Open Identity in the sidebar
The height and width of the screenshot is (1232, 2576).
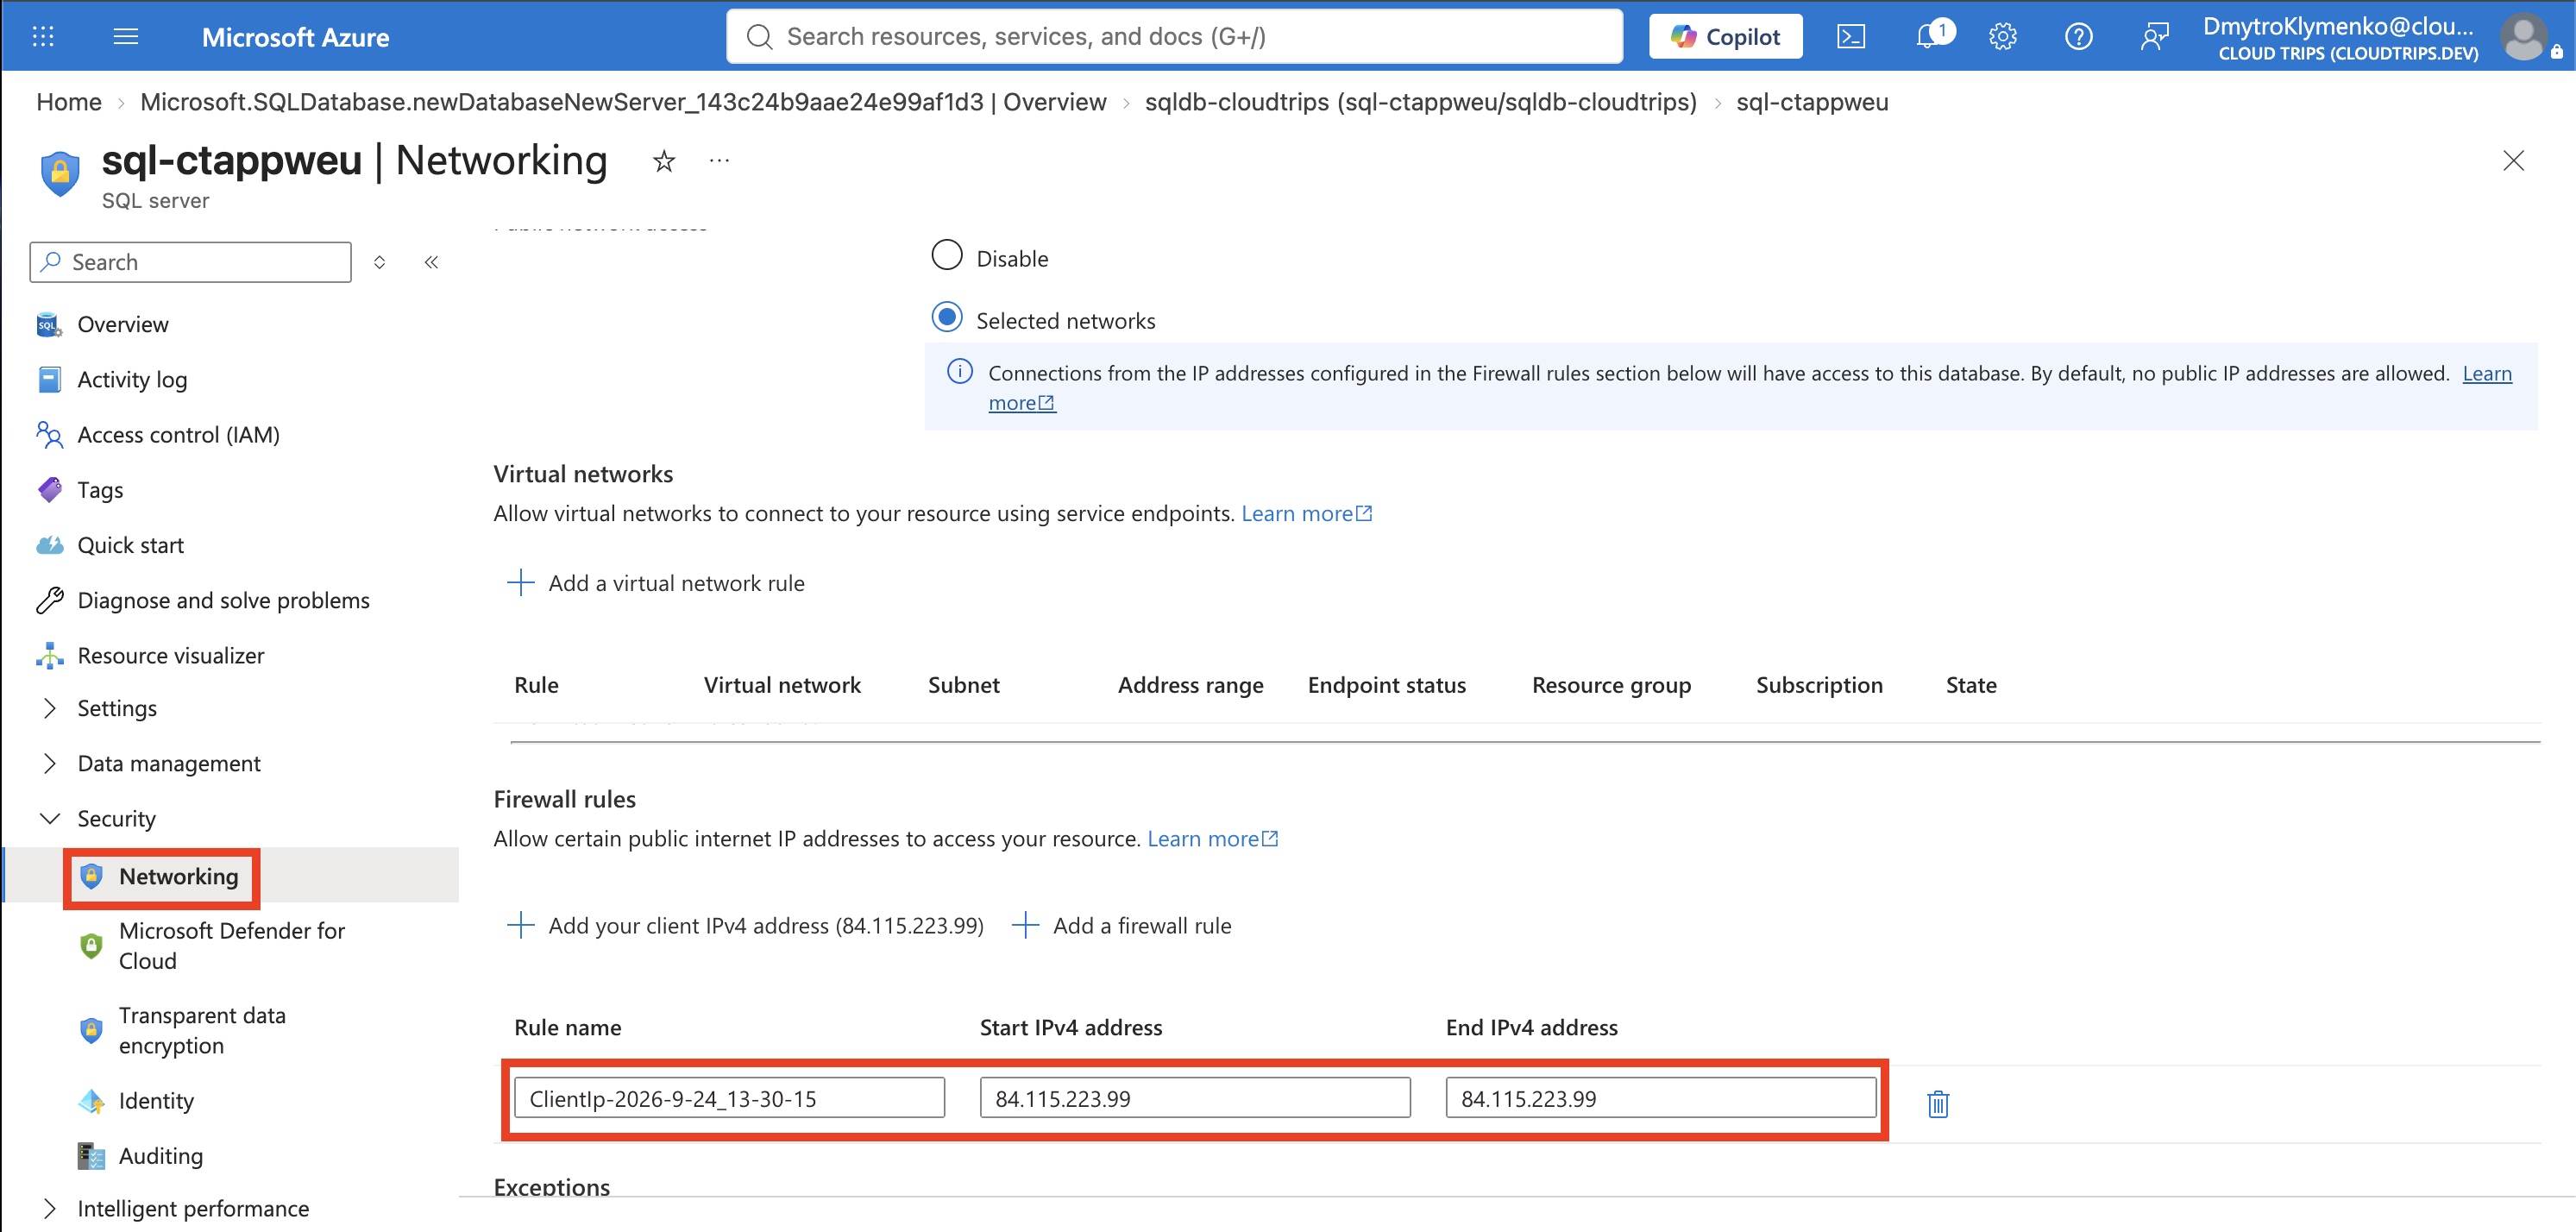tap(156, 1101)
